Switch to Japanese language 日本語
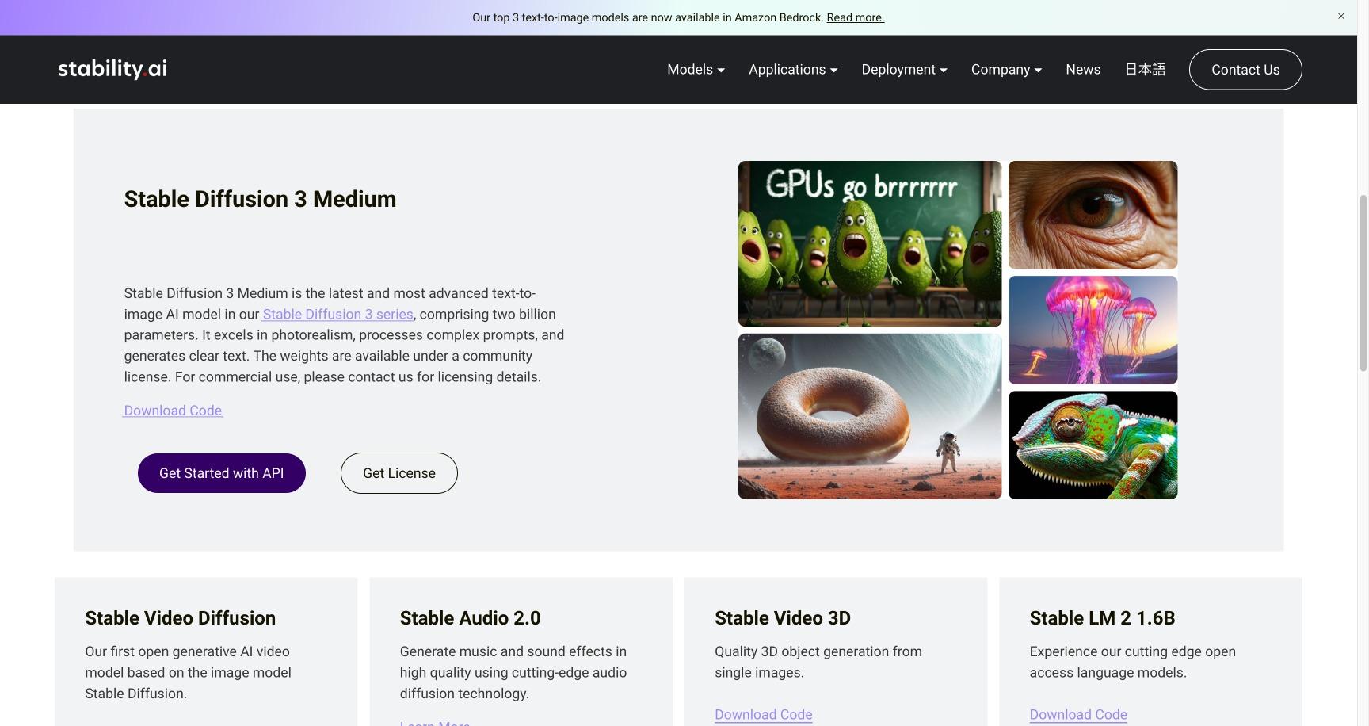Image resolution: width=1369 pixels, height=726 pixels. [x=1145, y=69]
